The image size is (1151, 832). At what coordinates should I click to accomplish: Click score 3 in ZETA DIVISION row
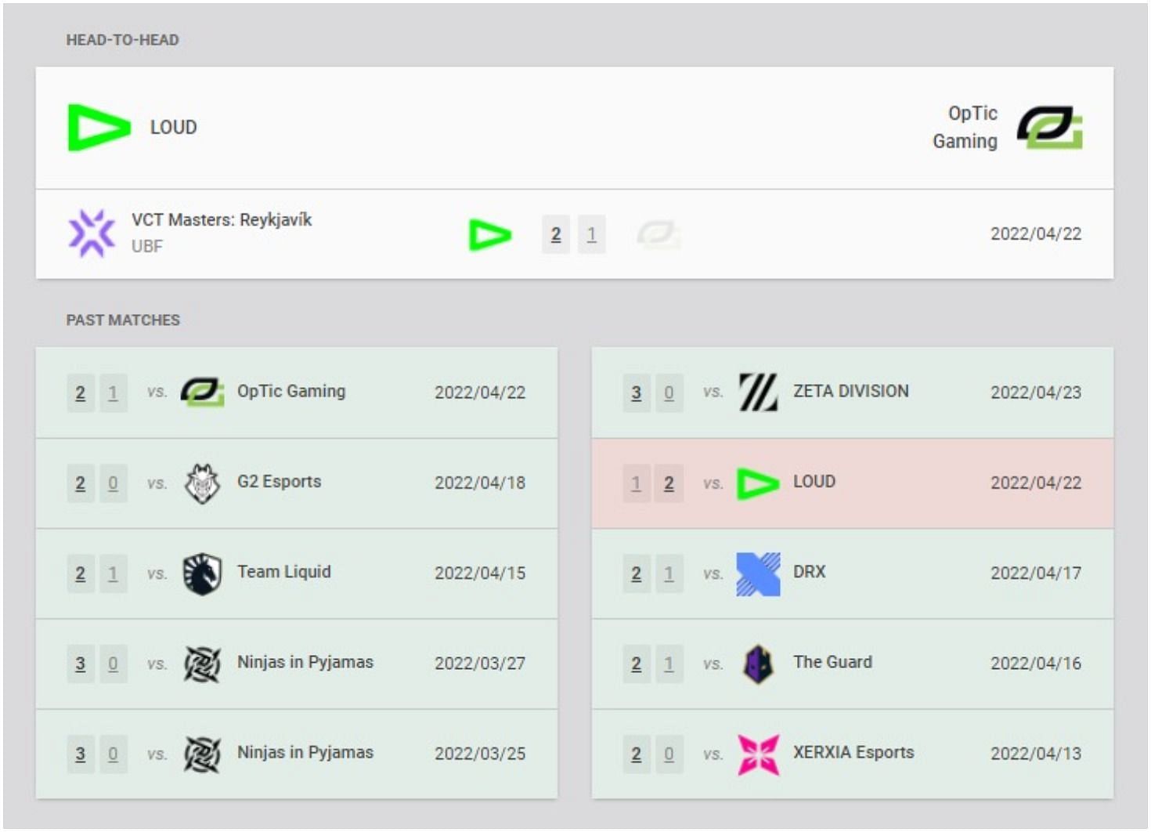[637, 392]
